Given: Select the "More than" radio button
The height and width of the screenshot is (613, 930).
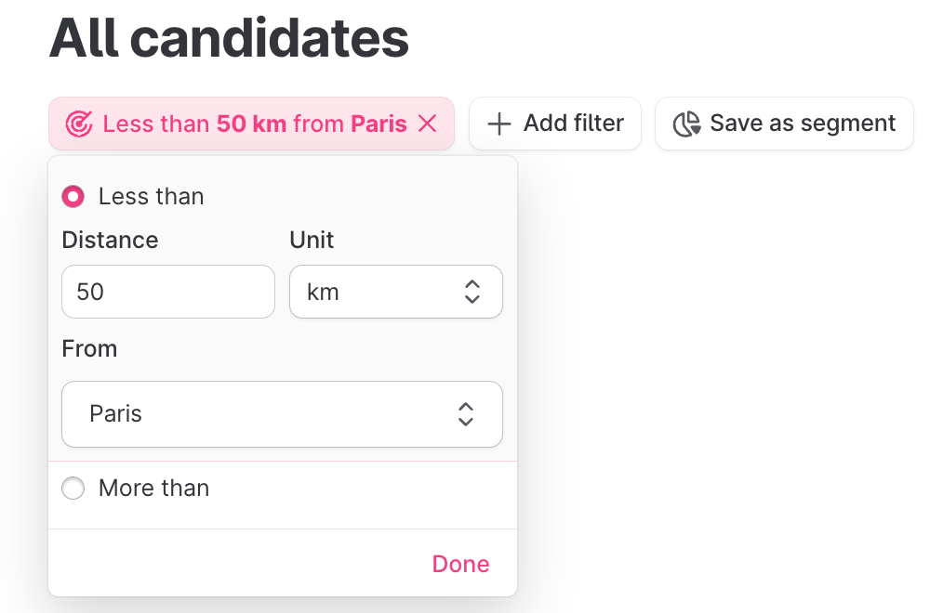Looking at the screenshot, I should coord(73,489).
